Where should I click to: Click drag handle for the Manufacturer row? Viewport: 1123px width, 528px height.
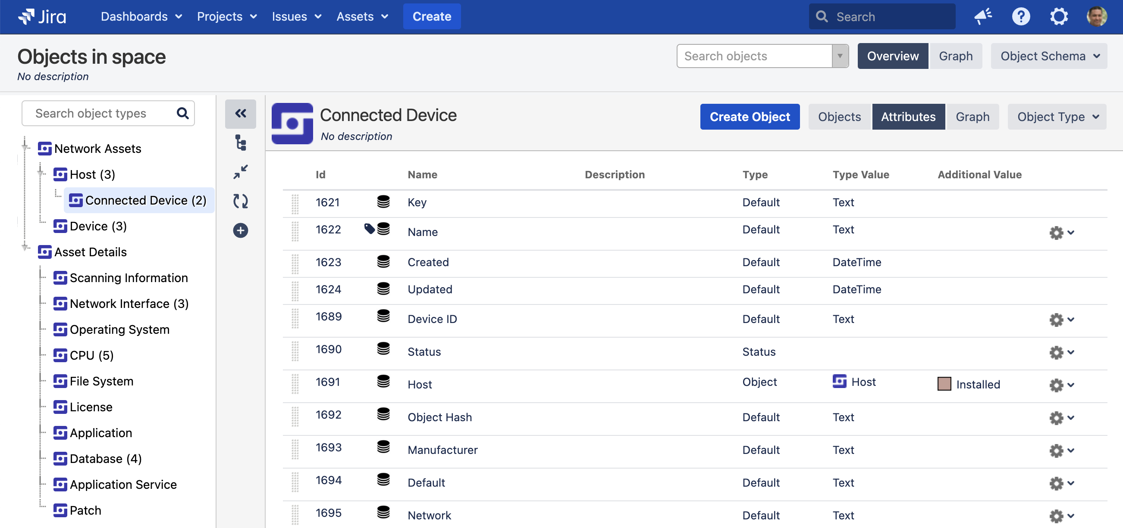[295, 449]
